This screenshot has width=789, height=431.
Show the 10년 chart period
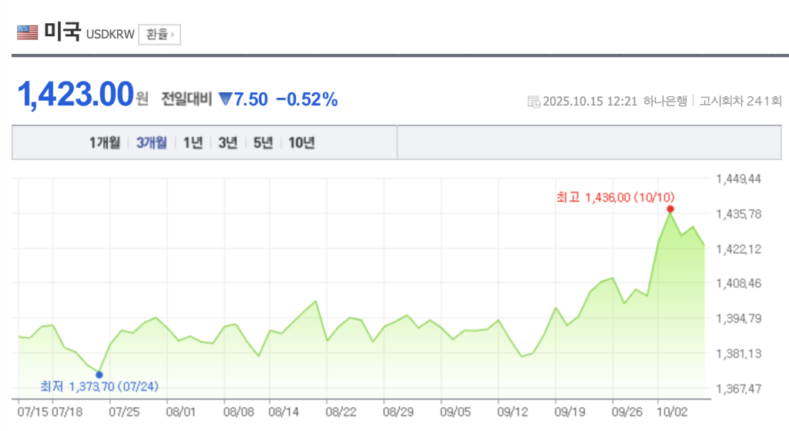pyautogui.click(x=301, y=142)
